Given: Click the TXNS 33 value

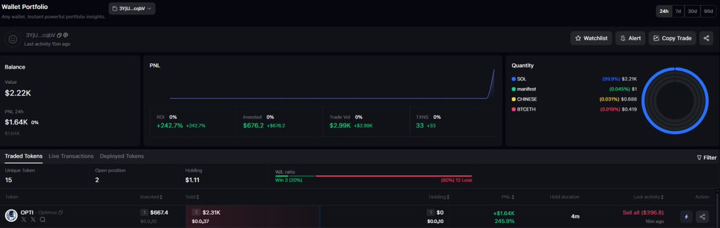Looking at the screenshot, I should pyautogui.click(x=420, y=126).
